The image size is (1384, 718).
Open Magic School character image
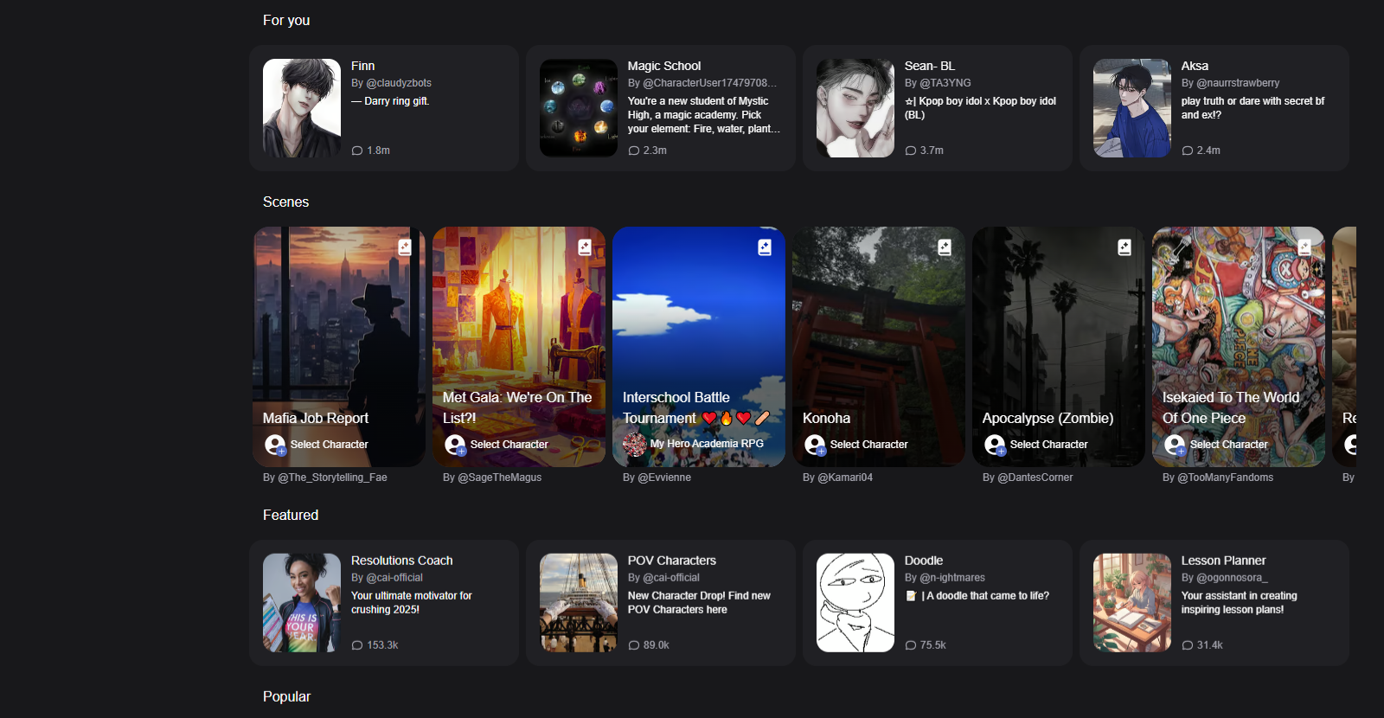[x=579, y=108]
